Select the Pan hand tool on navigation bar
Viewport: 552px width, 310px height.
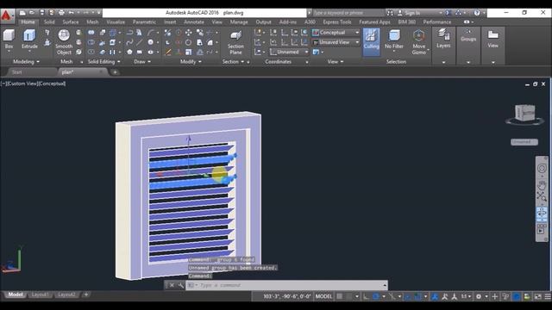[542, 185]
